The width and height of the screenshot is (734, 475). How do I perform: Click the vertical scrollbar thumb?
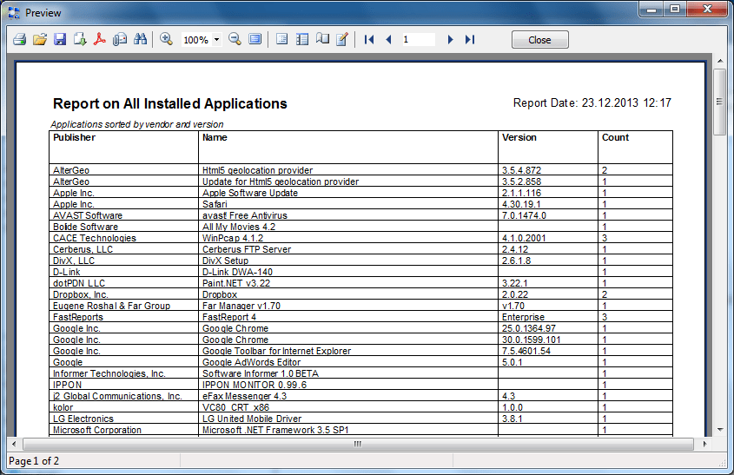719,102
